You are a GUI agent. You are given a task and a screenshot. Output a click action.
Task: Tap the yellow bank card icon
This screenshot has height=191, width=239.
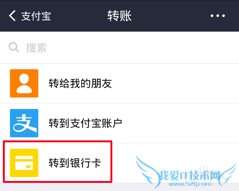tap(24, 163)
